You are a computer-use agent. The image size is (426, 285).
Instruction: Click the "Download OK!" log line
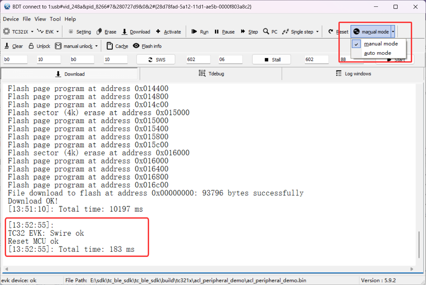point(33,201)
